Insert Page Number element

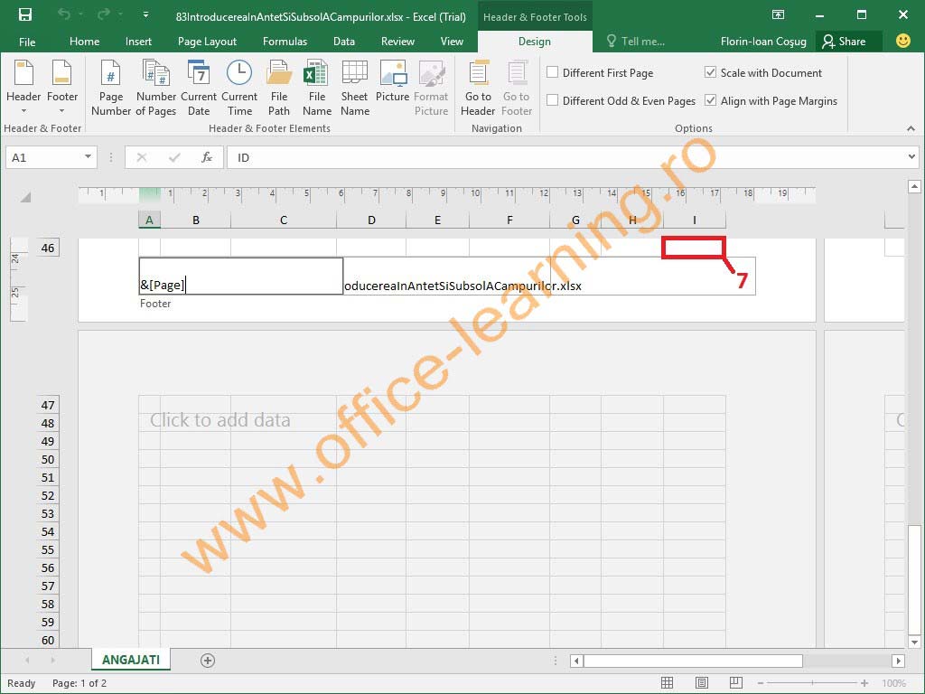pos(111,88)
